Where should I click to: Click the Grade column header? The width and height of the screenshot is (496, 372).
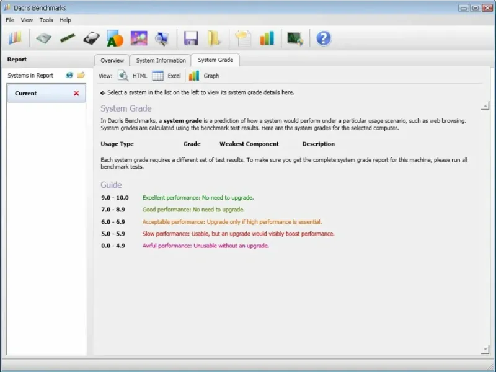[x=192, y=144]
